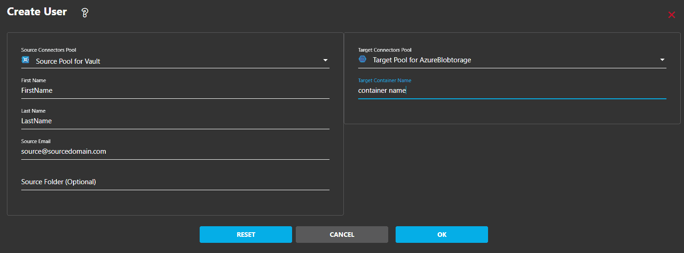Click the CANCEL button

pos(342,235)
